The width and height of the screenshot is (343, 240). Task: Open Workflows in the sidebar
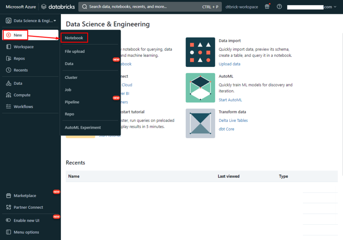click(23, 106)
